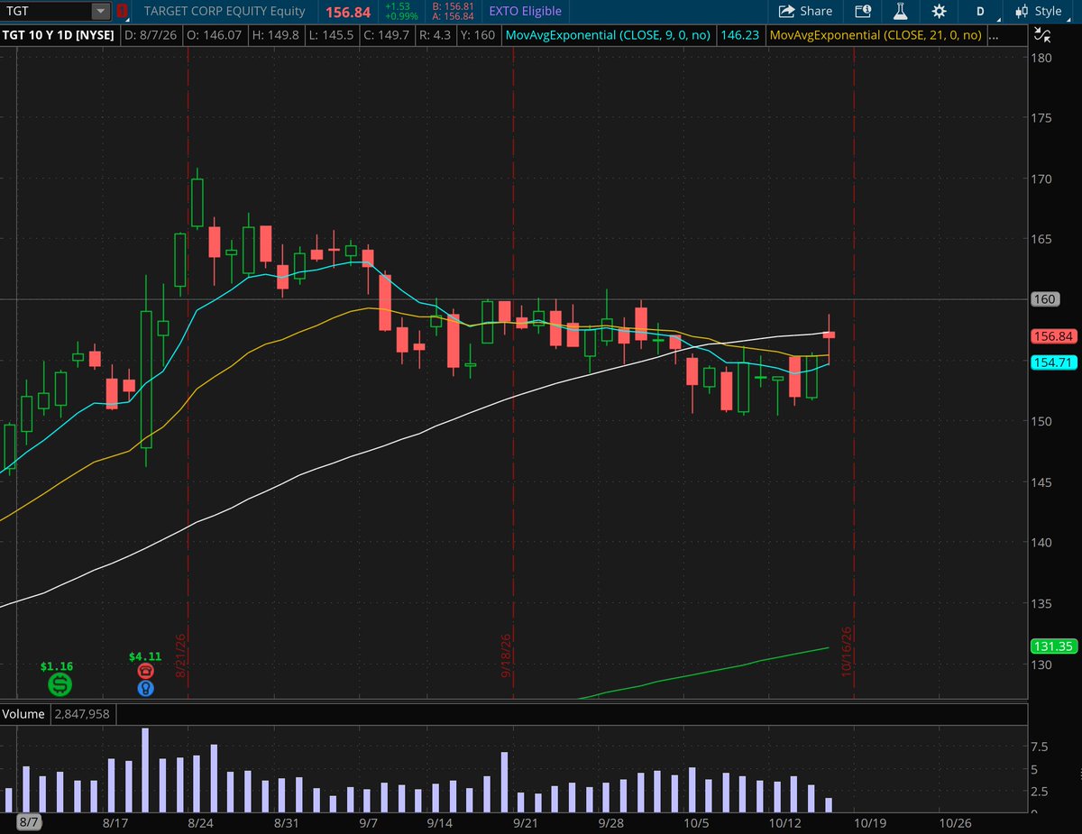Open the Studies flask icon
This screenshot has width=1082, height=834.
899,12
